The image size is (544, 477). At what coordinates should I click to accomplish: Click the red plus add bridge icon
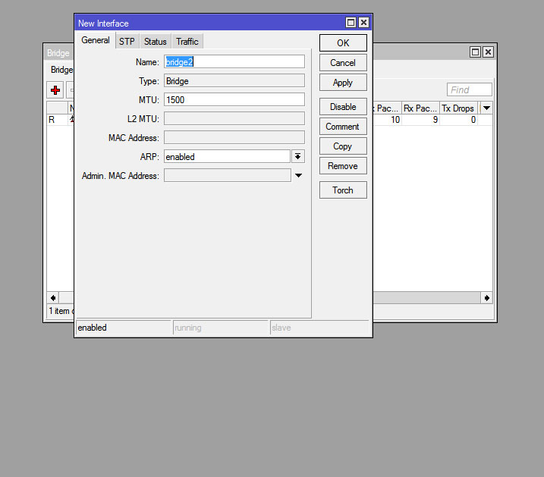pos(55,90)
